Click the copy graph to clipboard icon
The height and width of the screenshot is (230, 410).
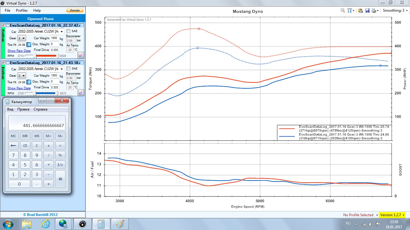360,10
